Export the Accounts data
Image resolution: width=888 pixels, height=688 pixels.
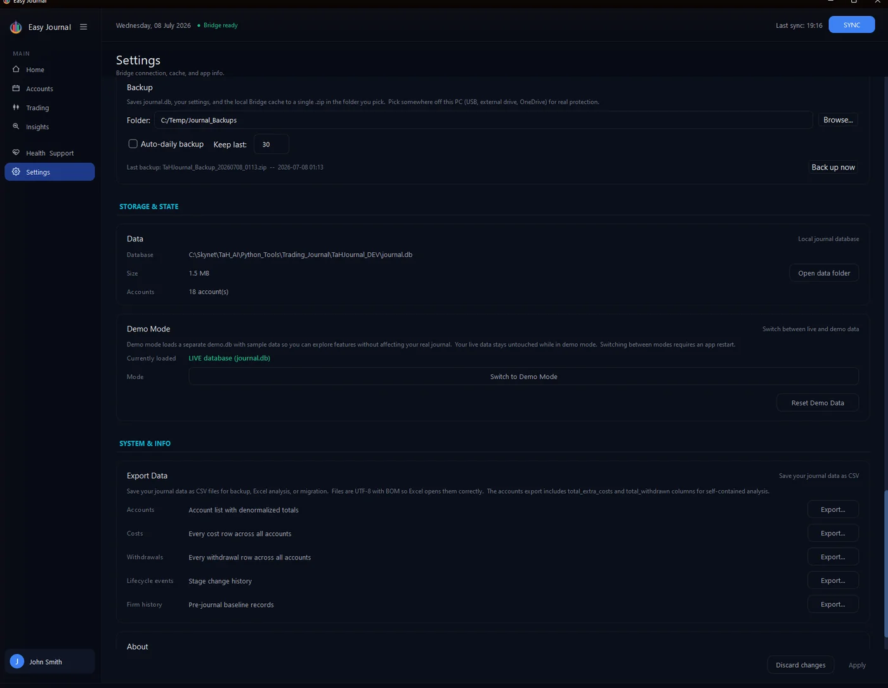point(833,509)
